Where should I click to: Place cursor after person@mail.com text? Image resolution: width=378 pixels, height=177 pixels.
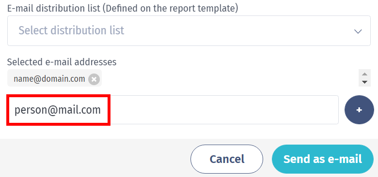point(101,110)
